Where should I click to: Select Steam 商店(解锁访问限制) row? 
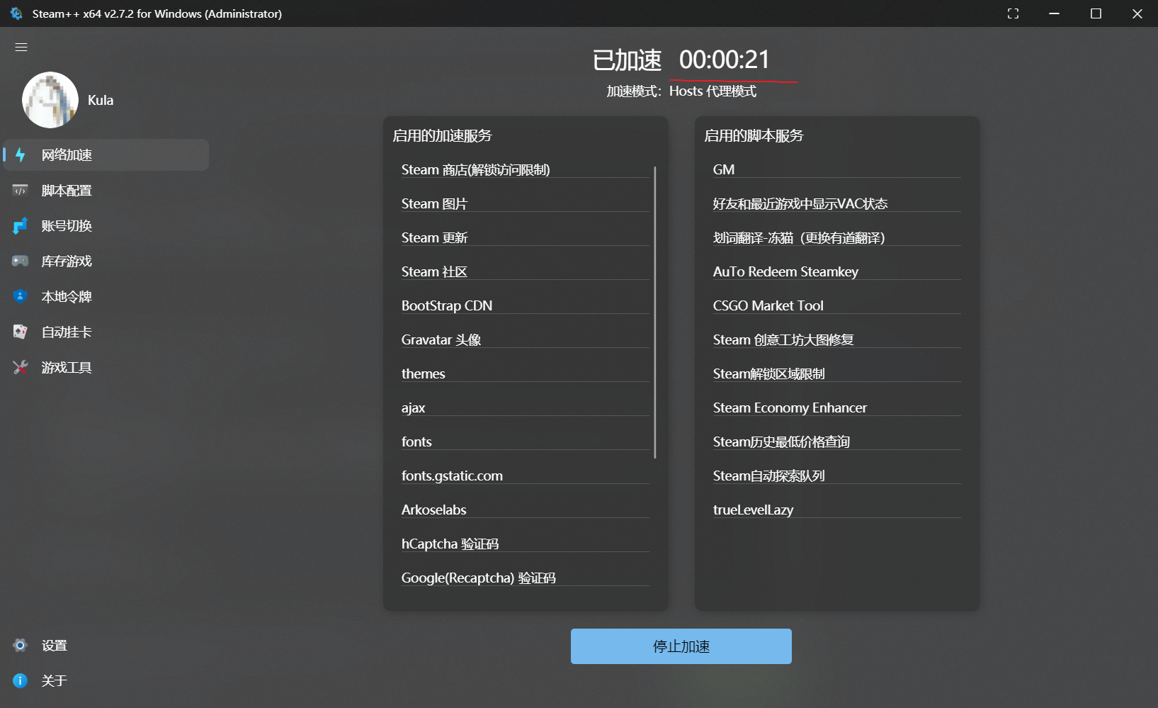(x=525, y=169)
